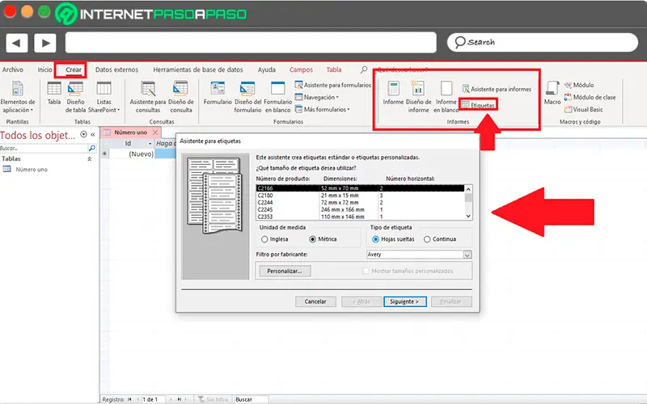Create an Informe report

pos(393,93)
